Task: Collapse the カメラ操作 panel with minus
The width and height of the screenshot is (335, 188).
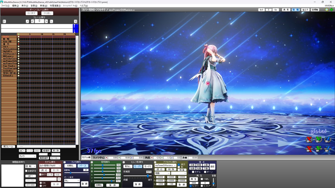Action: pyautogui.click(x=64, y=162)
